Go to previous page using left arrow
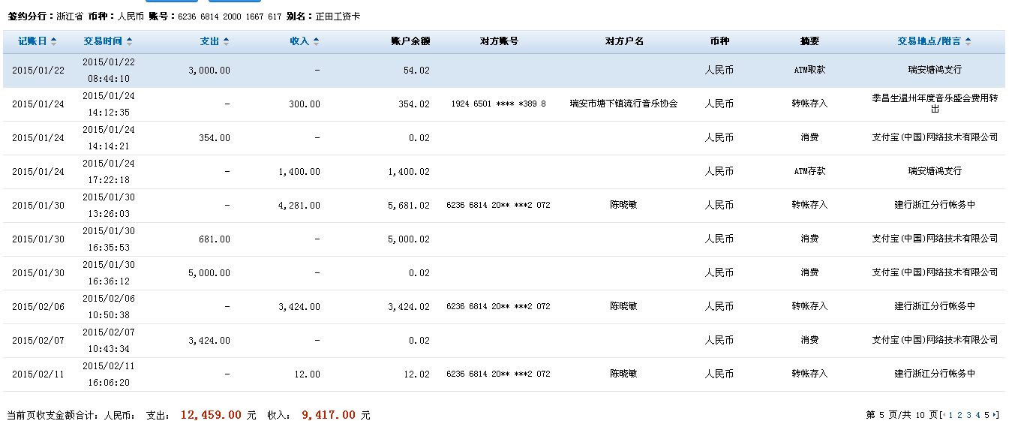 click(943, 415)
